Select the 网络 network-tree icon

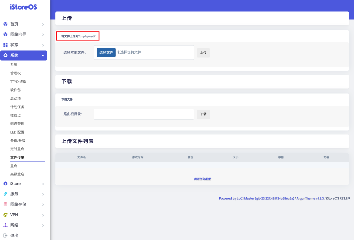point(6,225)
